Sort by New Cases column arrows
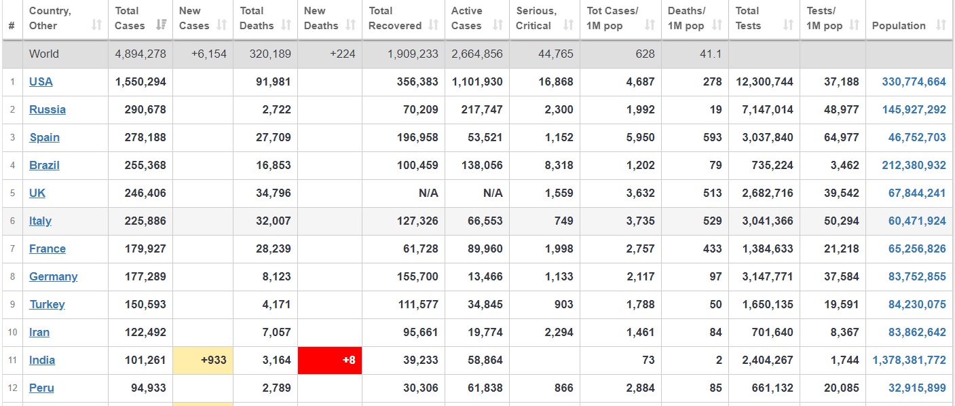The height and width of the screenshot is (406, 955). (x=221, y=25)
